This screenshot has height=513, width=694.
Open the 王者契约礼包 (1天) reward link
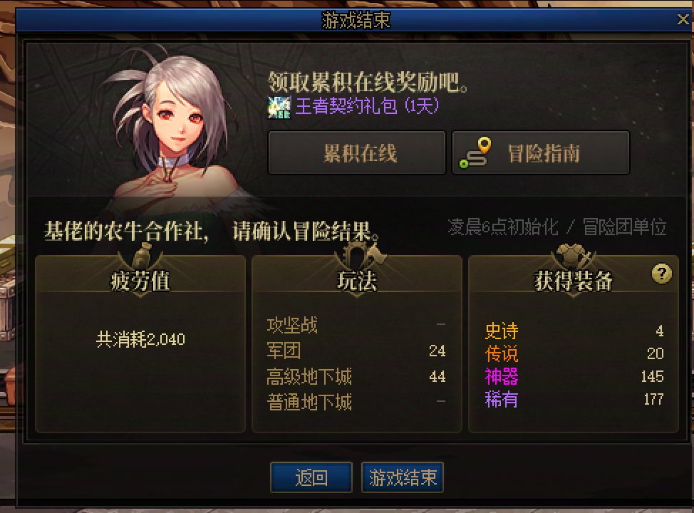(367, 106)
